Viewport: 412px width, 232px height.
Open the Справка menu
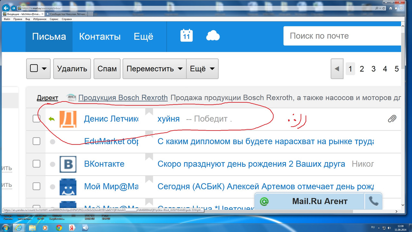coord(67,19)
